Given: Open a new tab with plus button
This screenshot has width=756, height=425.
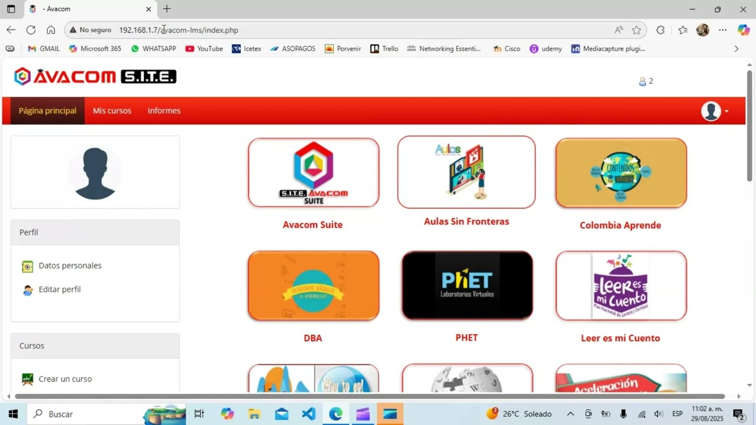Looking at the screenshot, I should click(167, 9).
